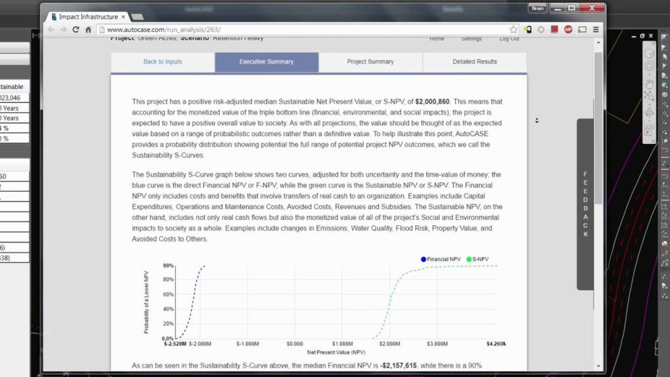Screen dimensions: 670x377
Task: Minimize the AutoCAD drawing viewport window
Action: pyautogui.click(x=633, y=37)
